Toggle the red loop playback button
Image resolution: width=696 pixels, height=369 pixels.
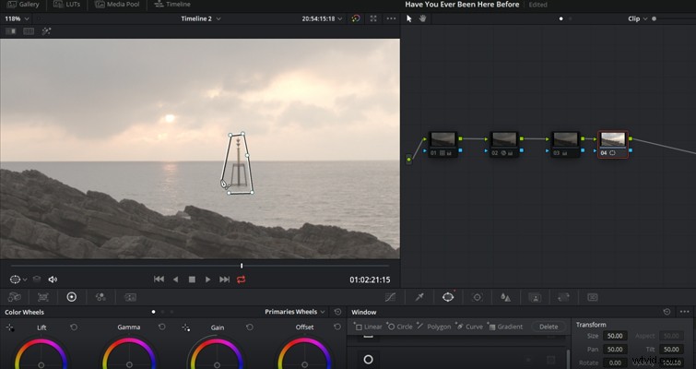coord(241,280)
